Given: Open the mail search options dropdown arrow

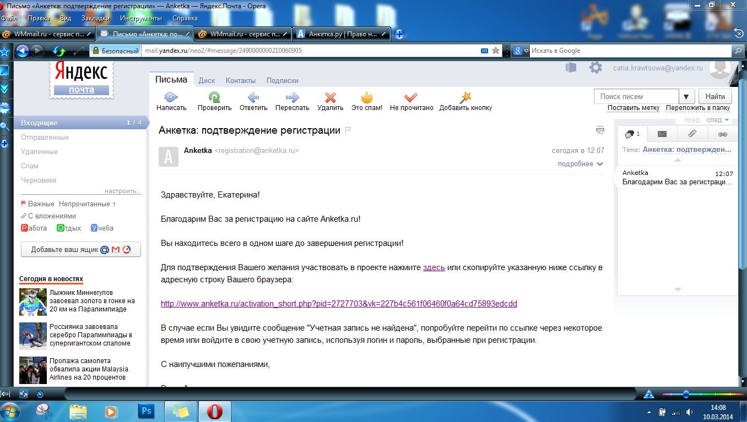Looking at the screenshot, I should [686, 97].
